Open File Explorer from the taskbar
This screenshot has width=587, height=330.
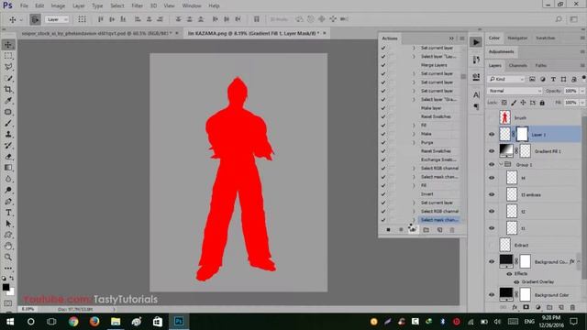coord(116,322)
